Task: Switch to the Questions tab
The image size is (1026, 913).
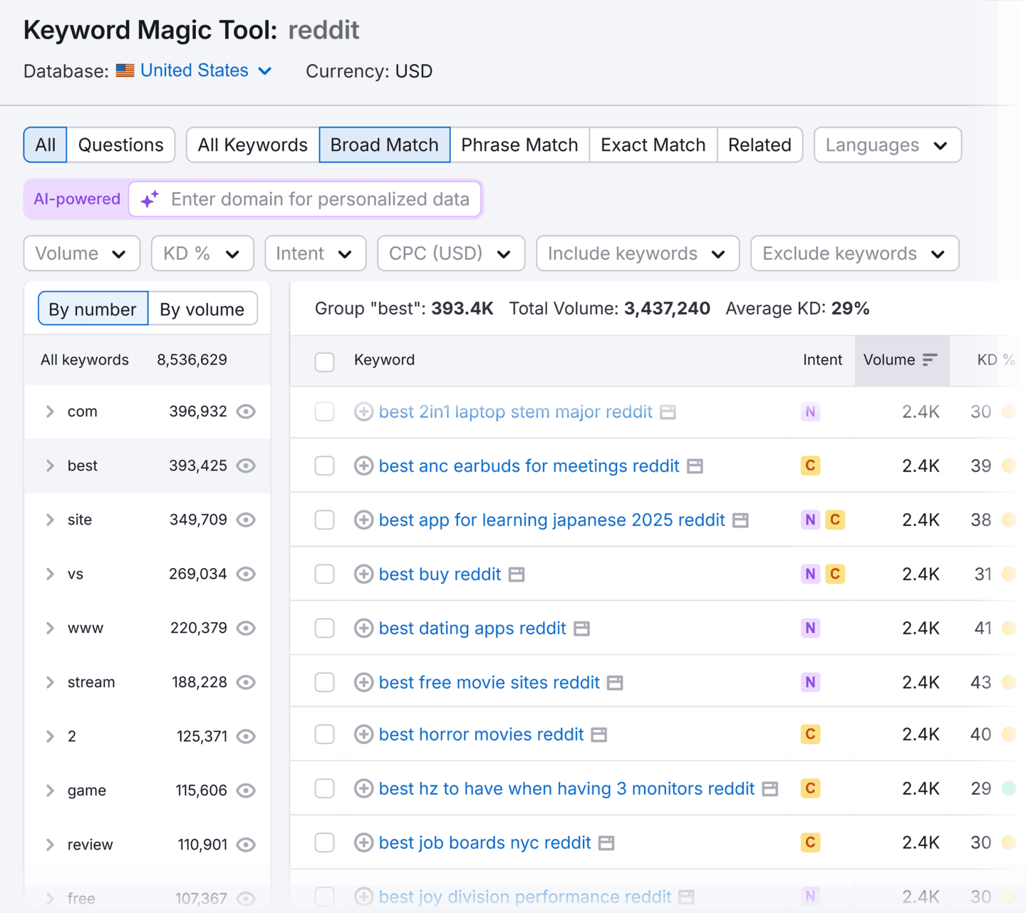Action: pos(120,145)
